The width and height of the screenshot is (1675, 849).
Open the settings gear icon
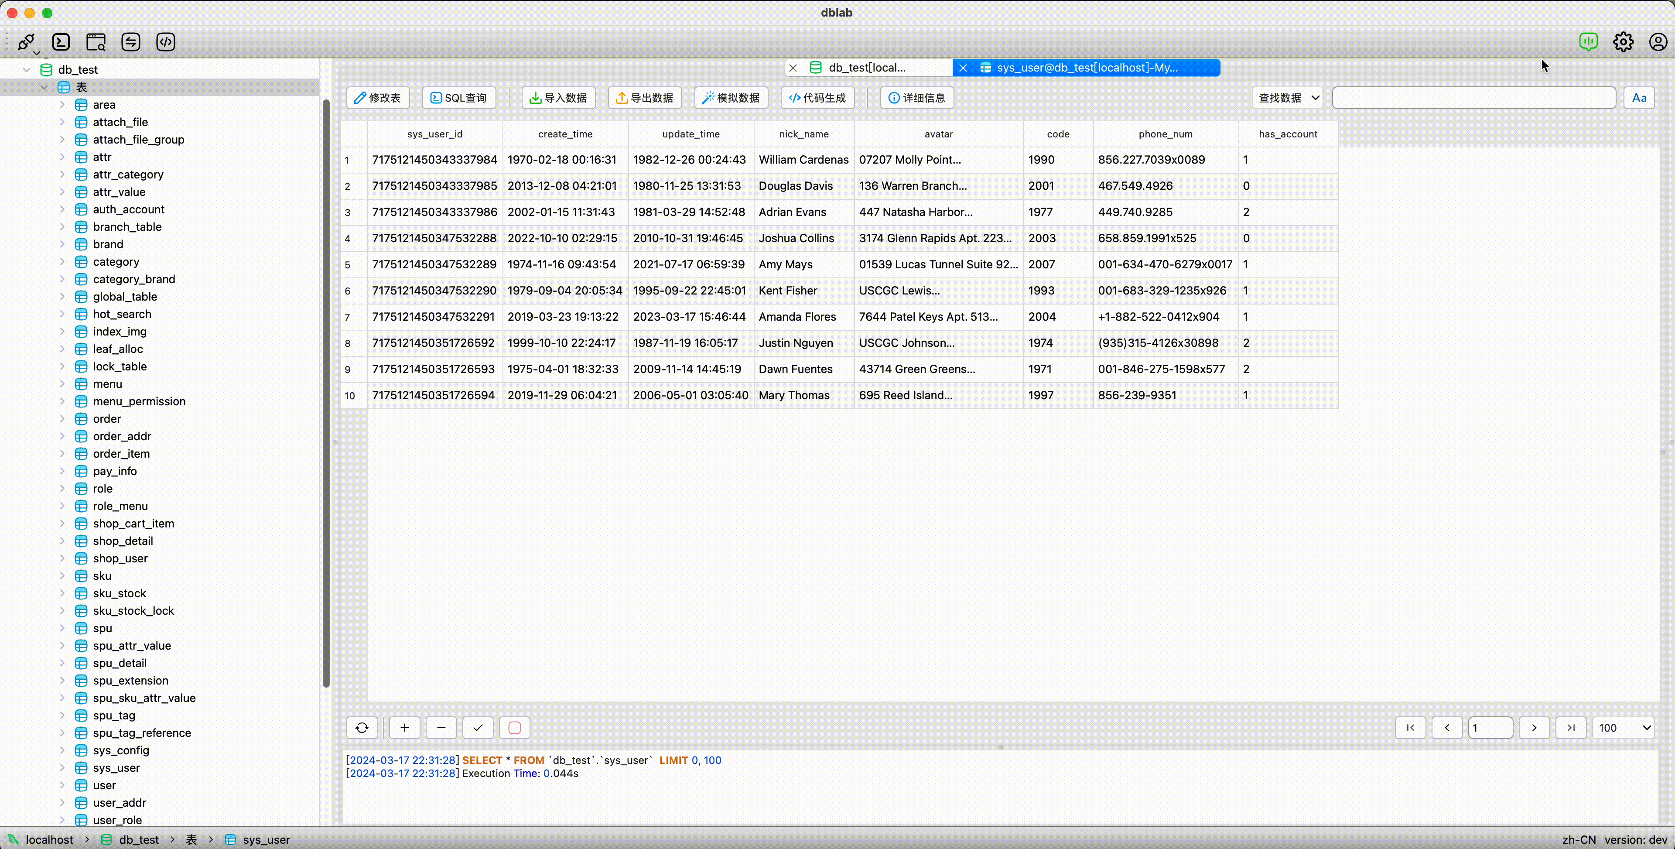click(1624, 42)
